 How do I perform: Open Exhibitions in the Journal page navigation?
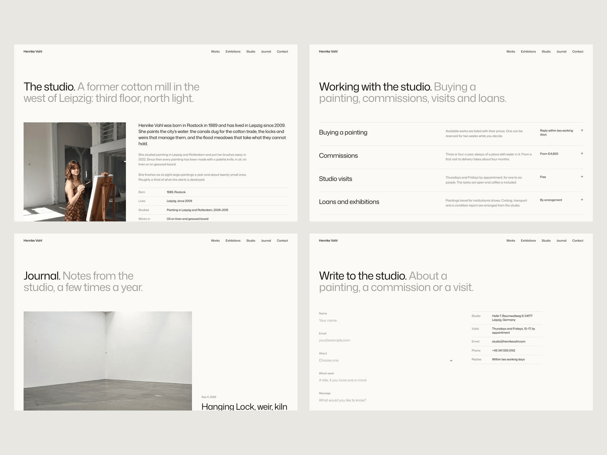[x=233, y=241]
